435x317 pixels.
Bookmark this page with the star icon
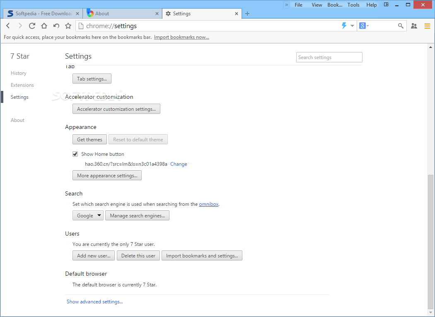68,26
